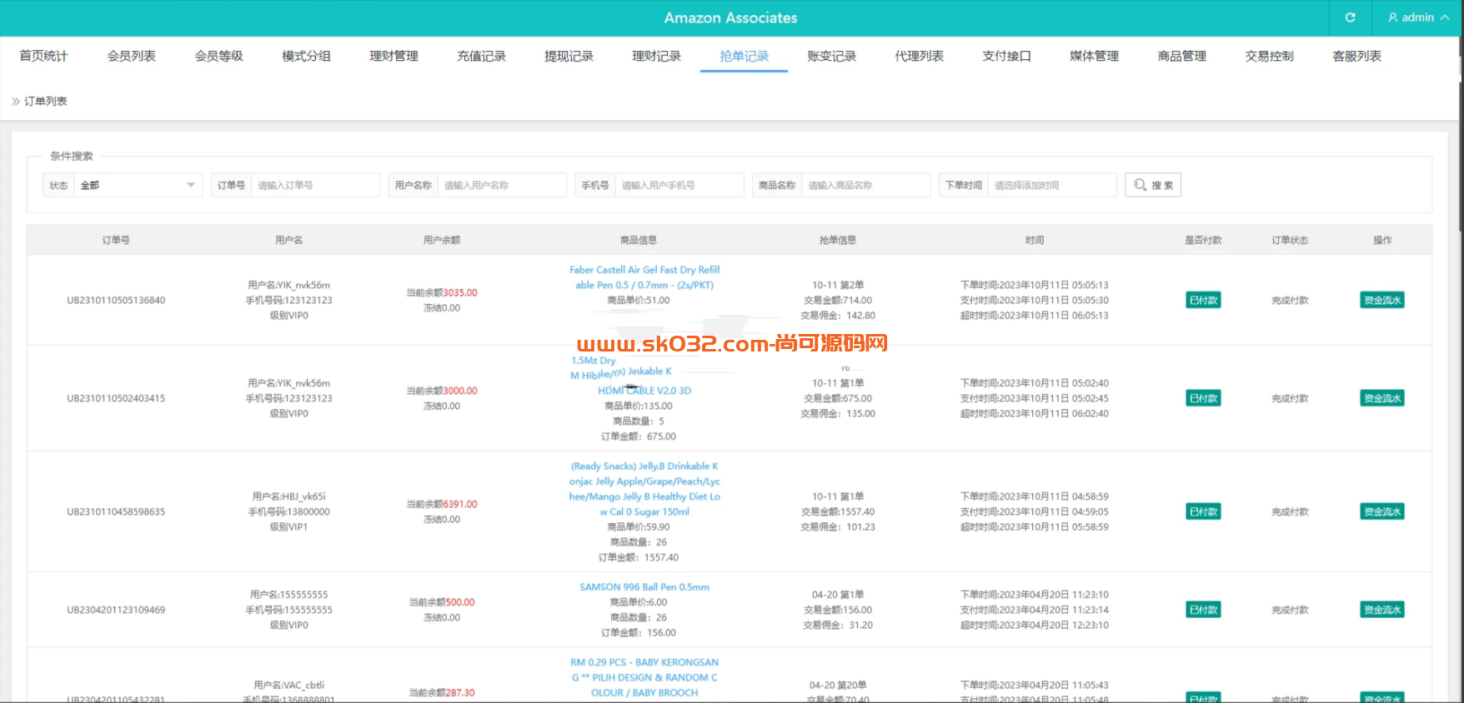Image resolution: width=1464 pixels, height=703 pixels.
Task: Open Ready Snacks Jelly.B Drinkable product link
Action: pos(644,489)
